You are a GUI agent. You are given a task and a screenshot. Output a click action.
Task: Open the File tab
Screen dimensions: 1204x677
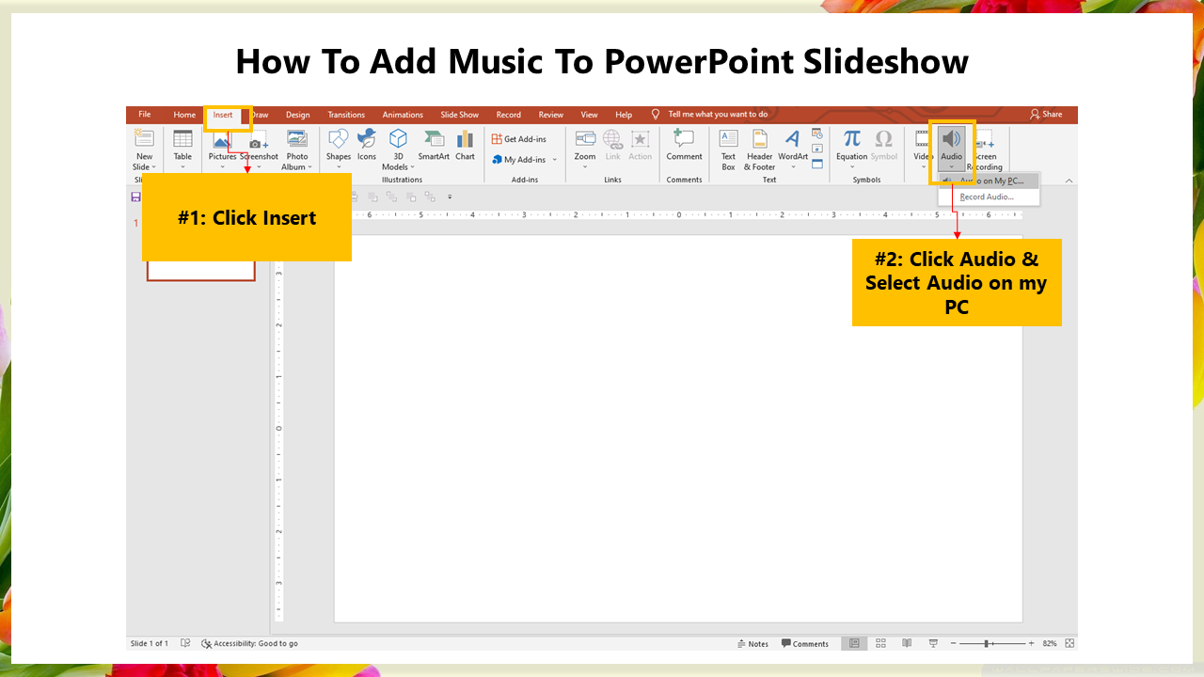(x=144, y=115)
